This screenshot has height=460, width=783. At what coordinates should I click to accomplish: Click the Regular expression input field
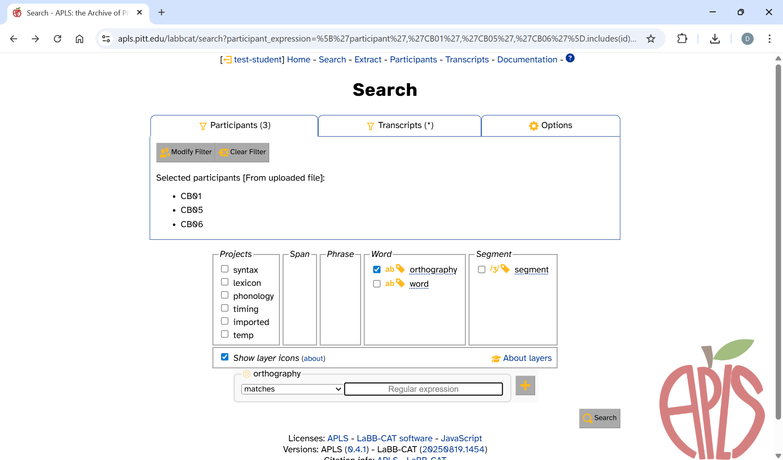tap(423, 389)
